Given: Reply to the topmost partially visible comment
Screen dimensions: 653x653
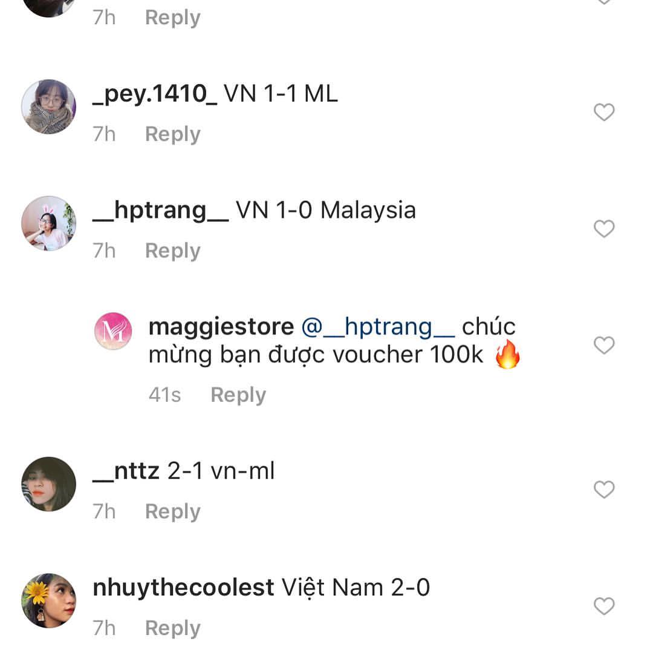Looking at the screenshot, I should click(x=172, y=18).
